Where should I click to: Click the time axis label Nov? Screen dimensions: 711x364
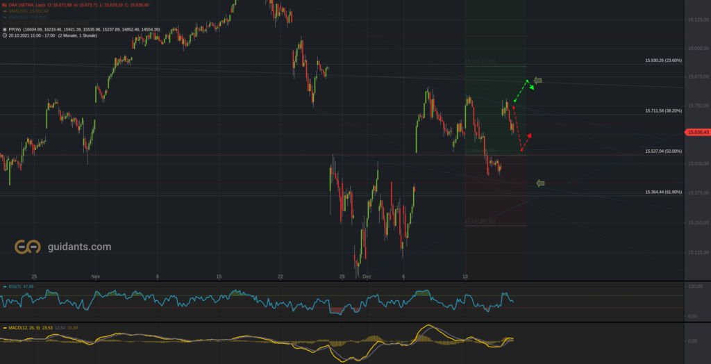pos(95,276)
